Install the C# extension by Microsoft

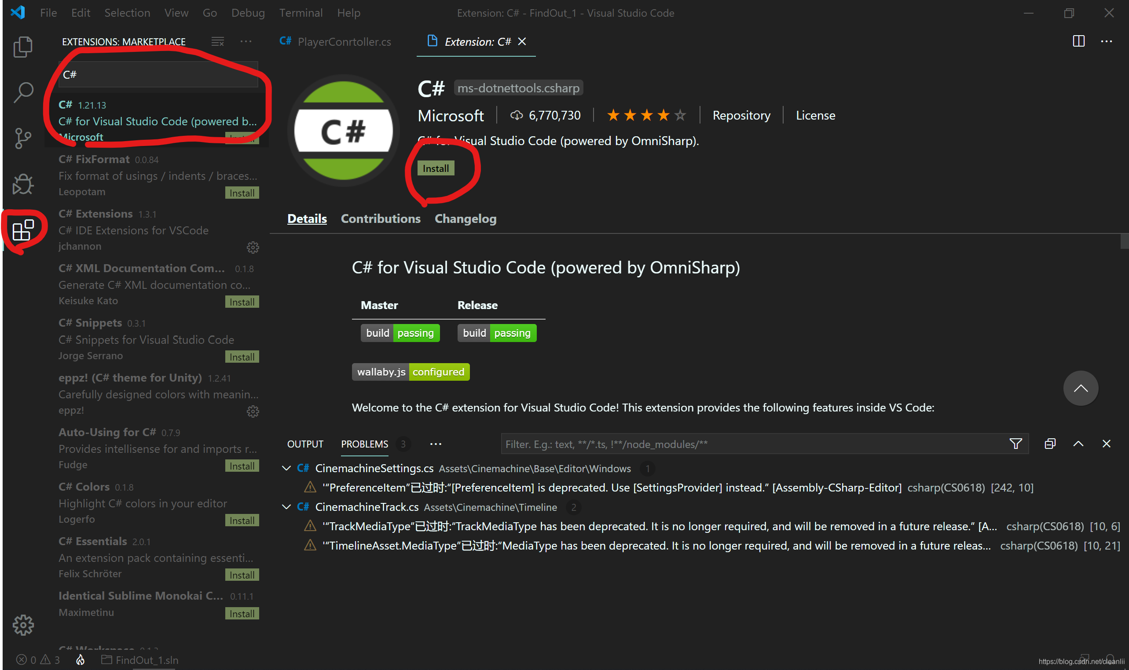(x=436, y=168)
